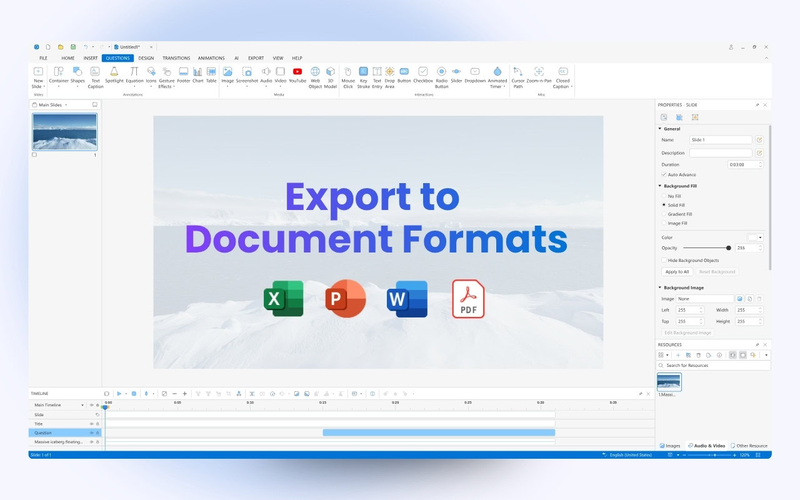Add a YouTube video to the slide
Image resolution: width=800 pixels, height=500 pixels.
[x=297, y=76]
